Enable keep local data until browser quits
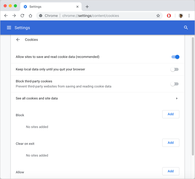The width and height of the screenshot is (195, 179). coord(175,69)
